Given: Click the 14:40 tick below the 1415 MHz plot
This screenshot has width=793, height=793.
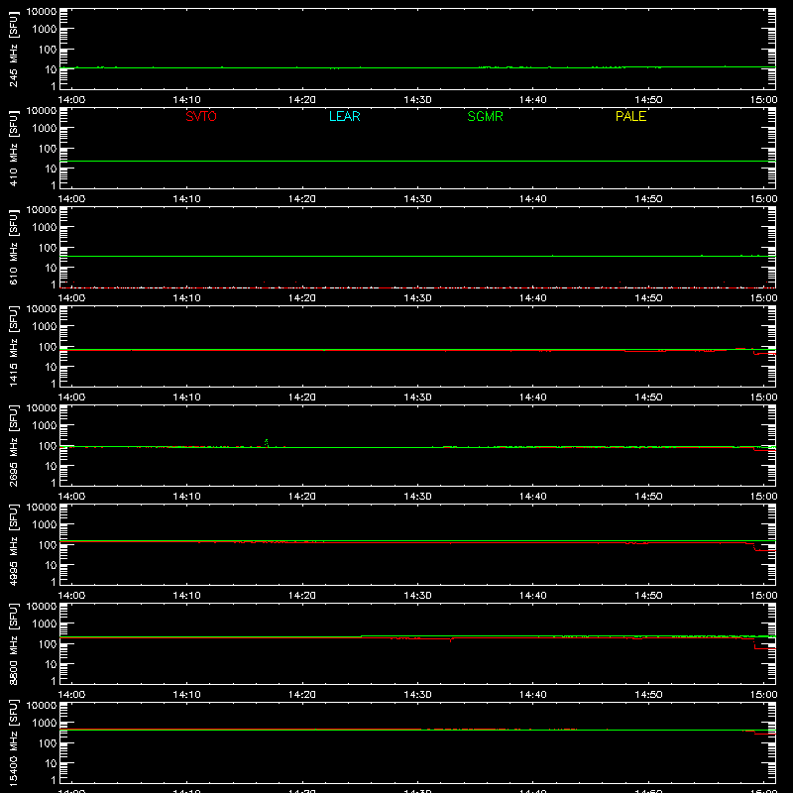Looking at the screenshot, I should (x=533, y=397).
